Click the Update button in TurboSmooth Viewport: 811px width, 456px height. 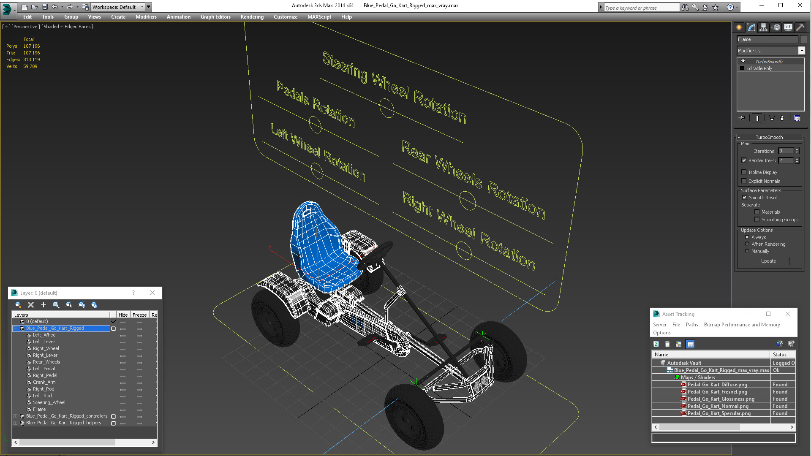(769, 261)
